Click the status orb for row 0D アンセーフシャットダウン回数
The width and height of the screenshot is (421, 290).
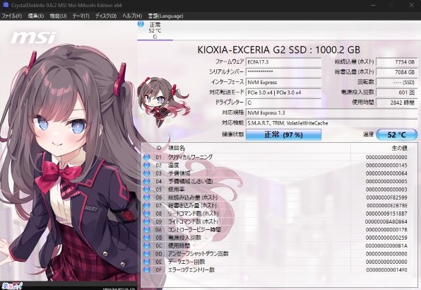click(147, 254)
